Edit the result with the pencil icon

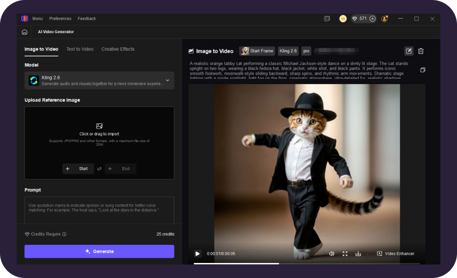[x=409, y=51]
